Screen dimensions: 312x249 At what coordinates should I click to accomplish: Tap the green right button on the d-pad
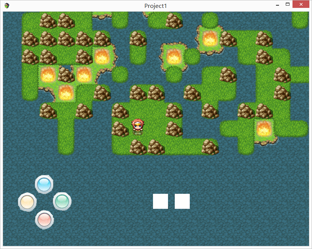pos(62,201)
